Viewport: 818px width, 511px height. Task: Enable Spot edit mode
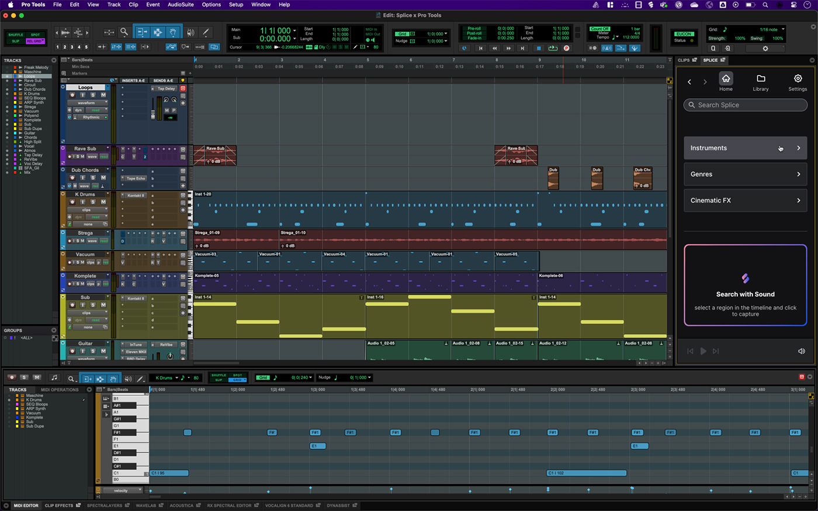[35, 34]
